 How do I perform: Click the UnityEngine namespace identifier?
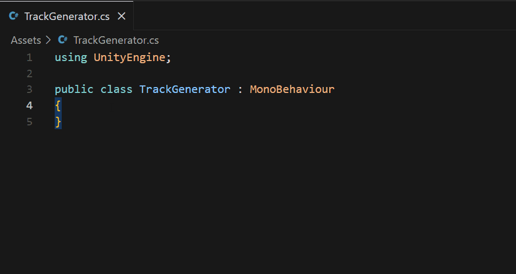129,57
